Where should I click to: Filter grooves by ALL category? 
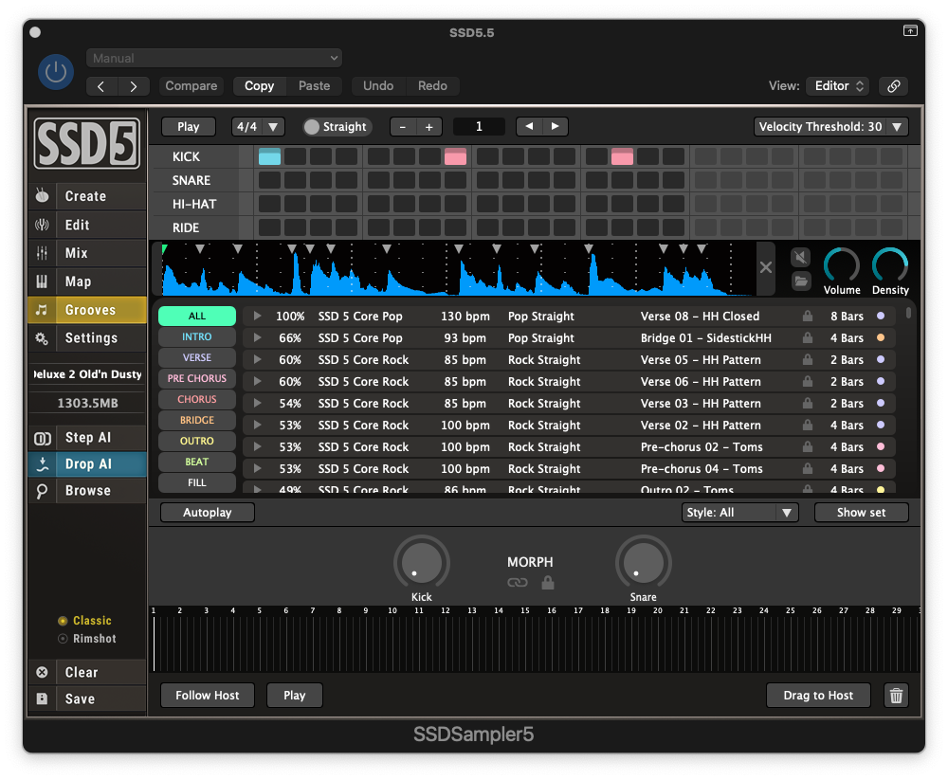click(197, 316)
